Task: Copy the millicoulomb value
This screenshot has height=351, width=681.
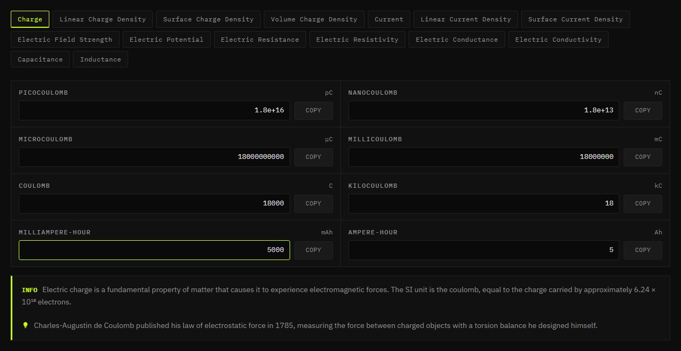Action: click(642, 157)
